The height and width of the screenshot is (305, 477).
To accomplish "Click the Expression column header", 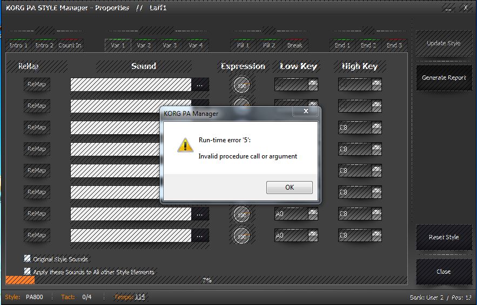I will [x=243, y=66].
